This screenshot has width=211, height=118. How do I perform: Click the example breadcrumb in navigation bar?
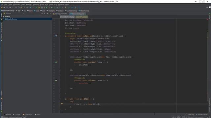pos(50,10)
